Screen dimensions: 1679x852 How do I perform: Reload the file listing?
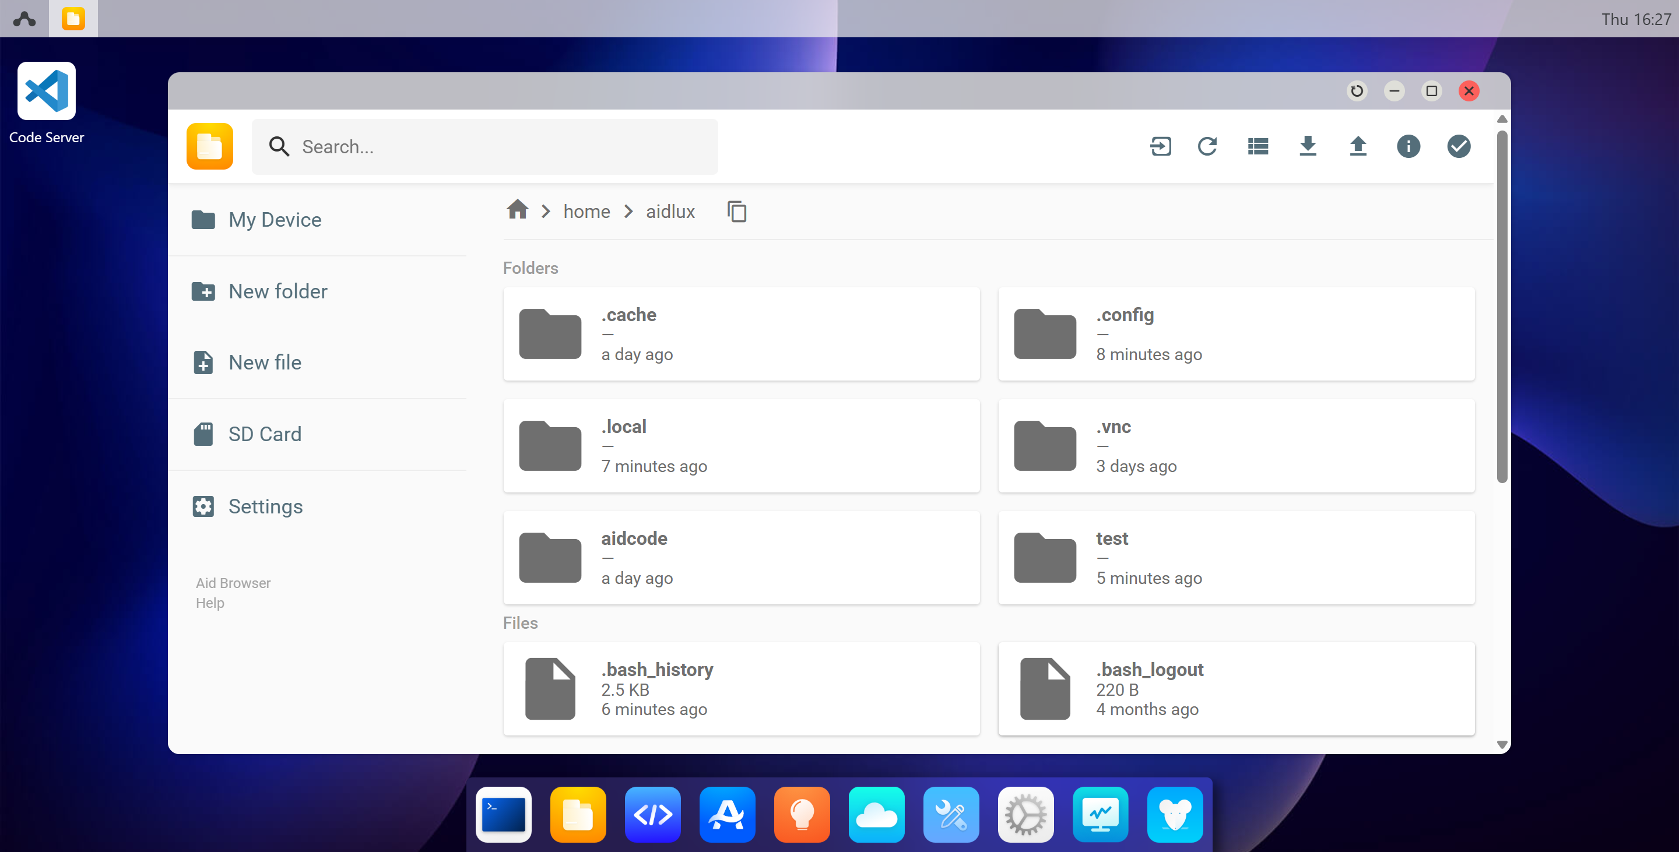[1207, 146]
